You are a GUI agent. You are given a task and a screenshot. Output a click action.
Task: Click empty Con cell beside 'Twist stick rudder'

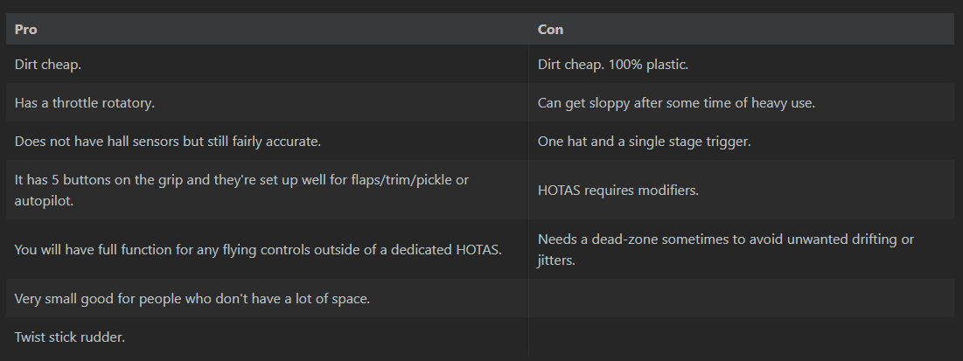click(742, 337)
